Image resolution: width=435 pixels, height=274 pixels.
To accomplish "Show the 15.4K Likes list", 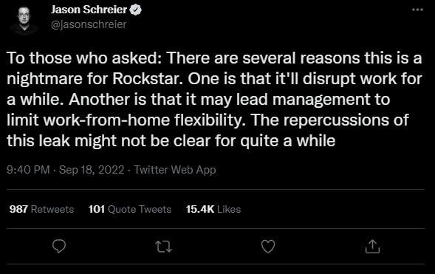I will (213, 209).
